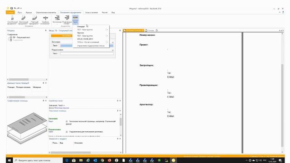Close the Текстовая помощь panel
Screen dimensions: 290x163
click(120, 110)
